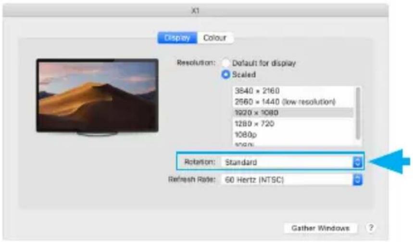The height and width of the screenshot is (242, 413).
Task: Select 1920 × 1080 in resolution list
Action: click(x=293, y=113)
